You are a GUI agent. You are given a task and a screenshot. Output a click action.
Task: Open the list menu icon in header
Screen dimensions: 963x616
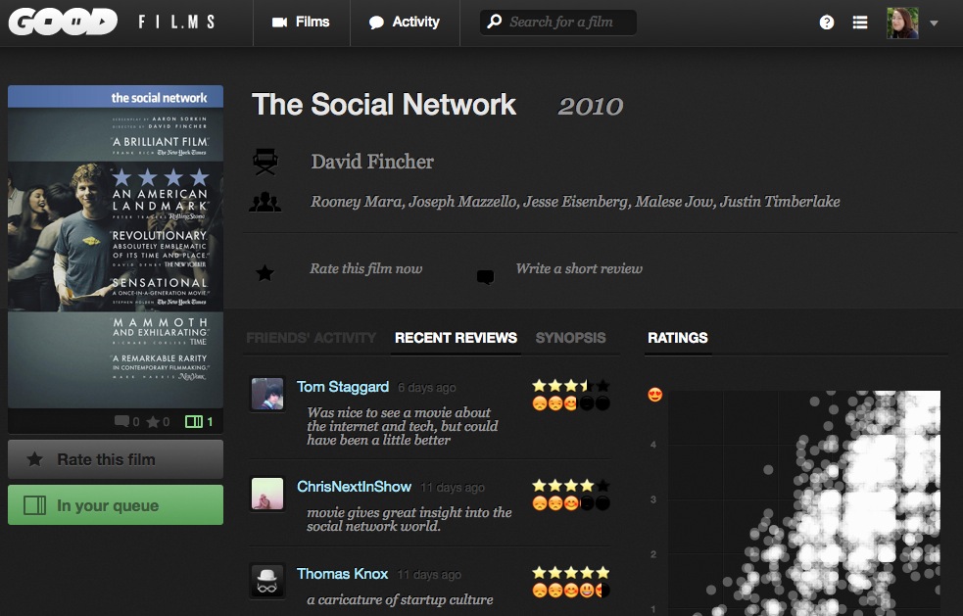[860, 23]
